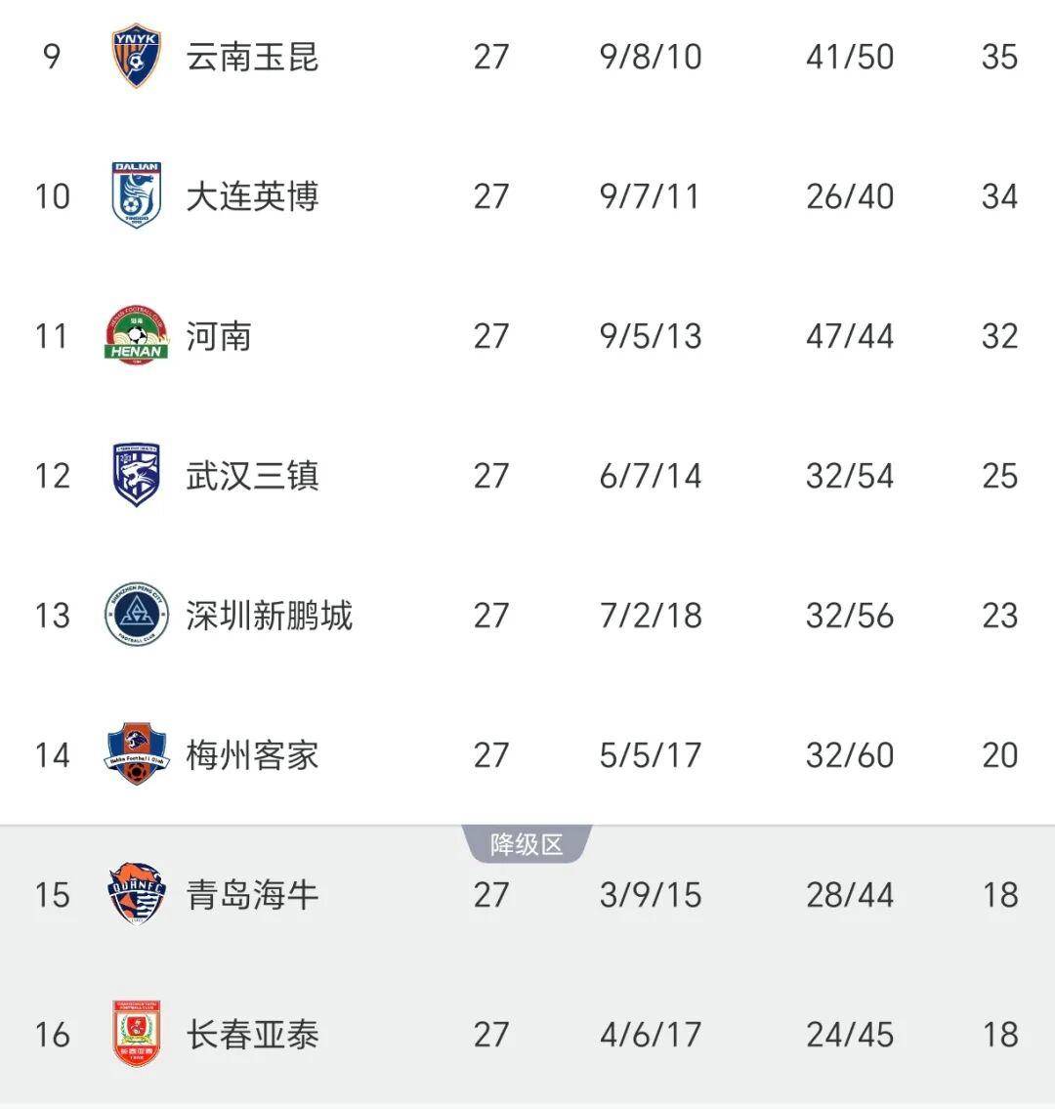
Task: Open the Wuhan Three Towns (武汉三镇) crest
Action: pyautogui.click(x=136, y=476)
